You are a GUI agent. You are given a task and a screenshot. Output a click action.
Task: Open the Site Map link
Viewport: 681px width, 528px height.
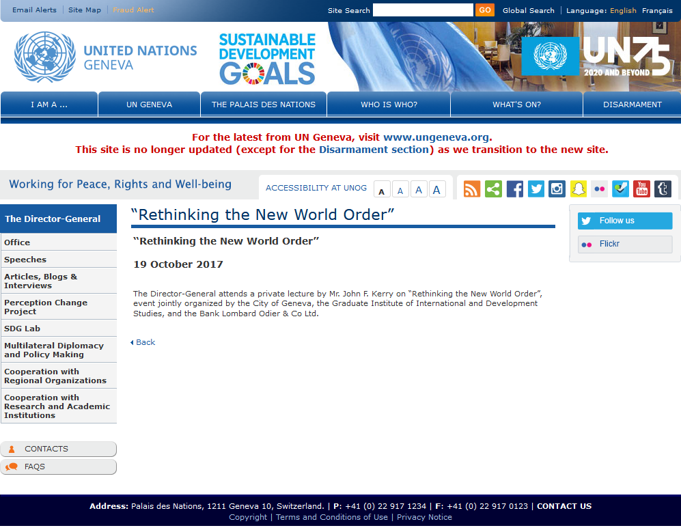(x=85, y=10)
